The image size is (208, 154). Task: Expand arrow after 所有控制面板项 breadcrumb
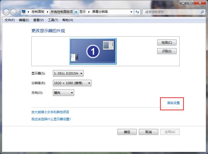click(x=76, y=12)
